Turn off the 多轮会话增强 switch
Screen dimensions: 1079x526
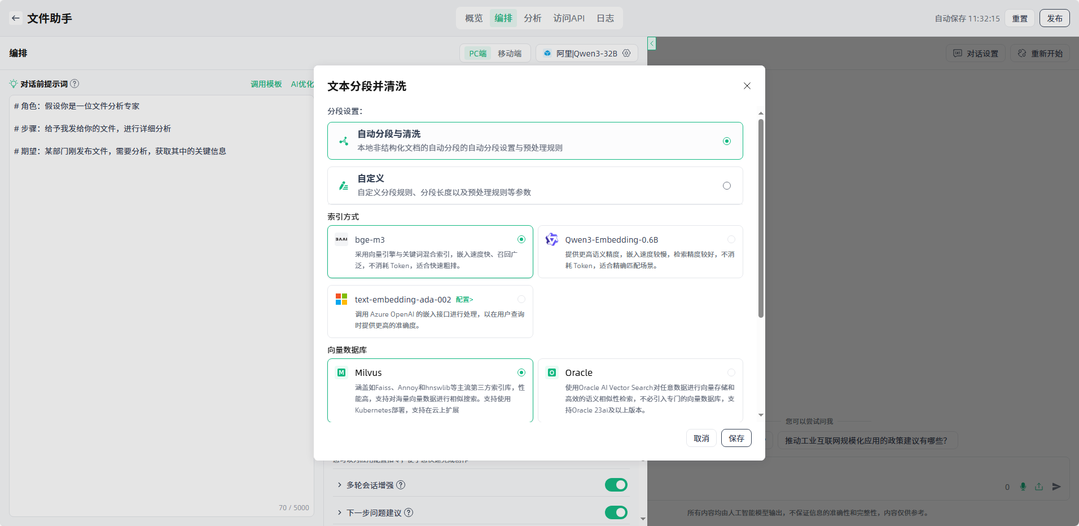click(x=616, y=485)
